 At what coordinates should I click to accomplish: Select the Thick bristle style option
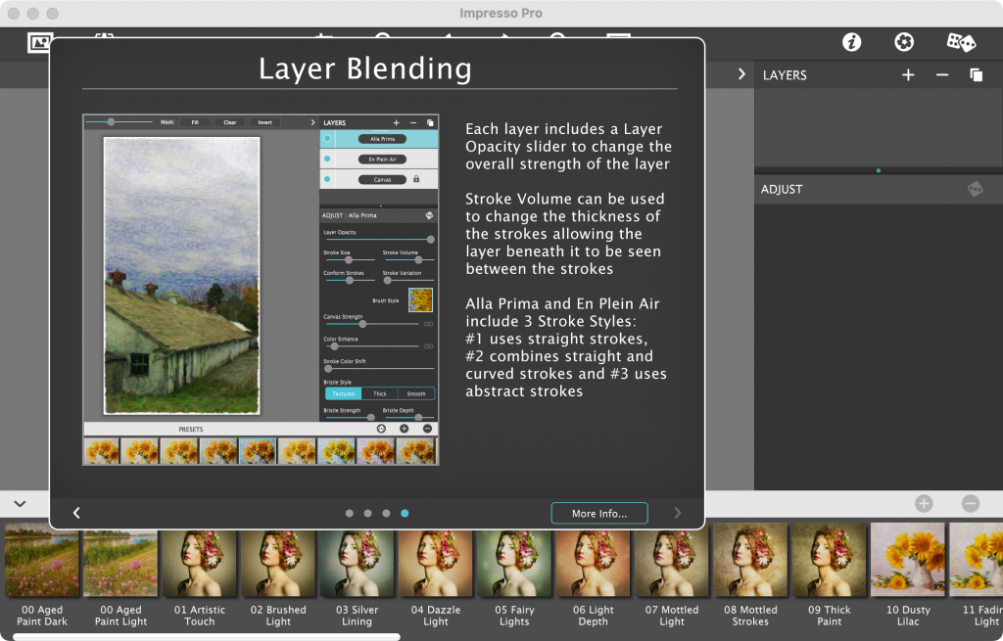click(x=379, y=392)
